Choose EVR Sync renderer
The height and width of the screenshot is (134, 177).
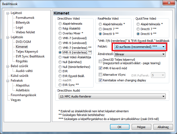click(60, 85)
